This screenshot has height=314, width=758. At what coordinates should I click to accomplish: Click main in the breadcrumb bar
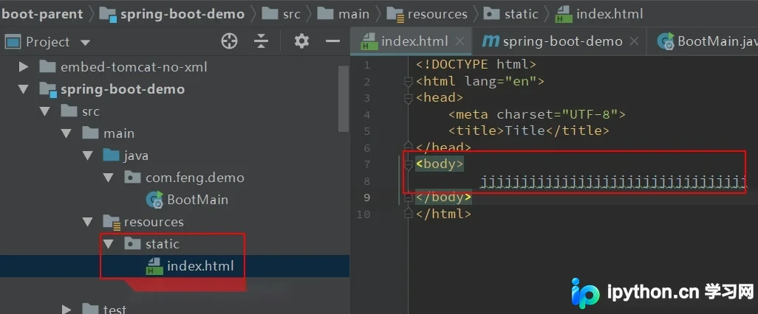(x=354, y=14)
